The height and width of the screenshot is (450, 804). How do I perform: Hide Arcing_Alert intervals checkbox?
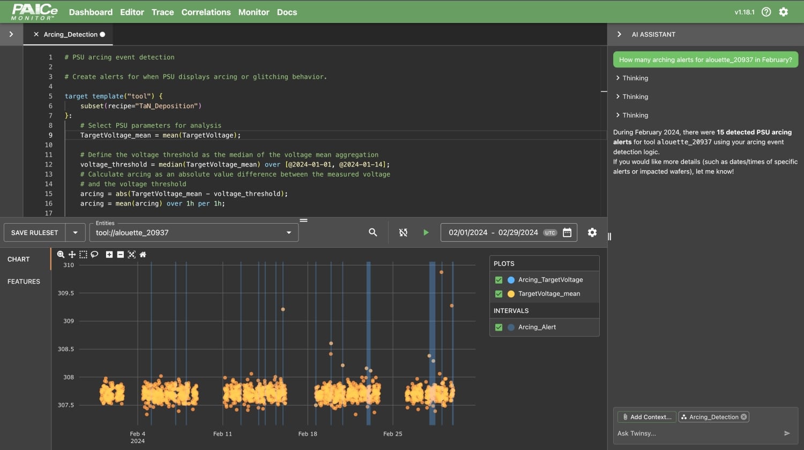[498, 327]
